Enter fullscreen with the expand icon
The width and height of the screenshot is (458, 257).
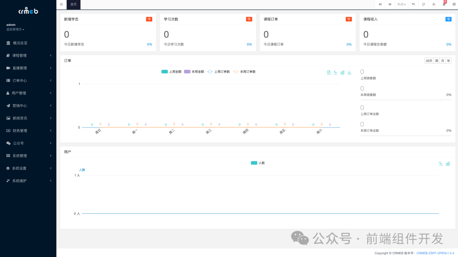click(433, 4)
